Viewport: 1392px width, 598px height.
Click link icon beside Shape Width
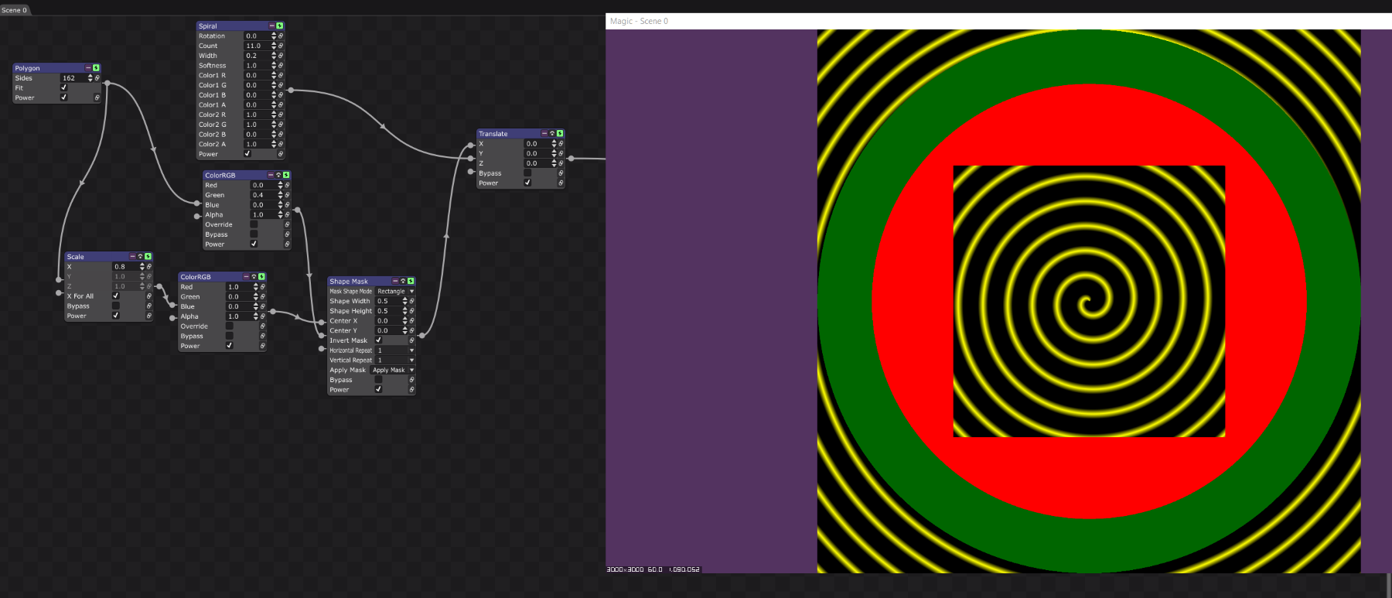click(x=411, y=301)
